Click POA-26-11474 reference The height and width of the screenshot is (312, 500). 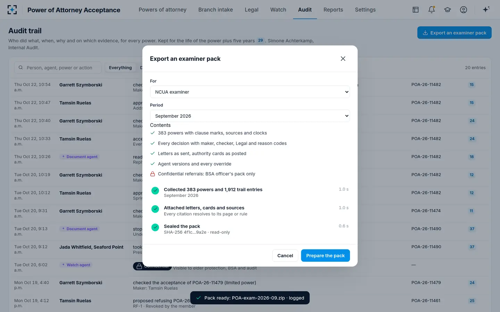click(x=426, y=211)
